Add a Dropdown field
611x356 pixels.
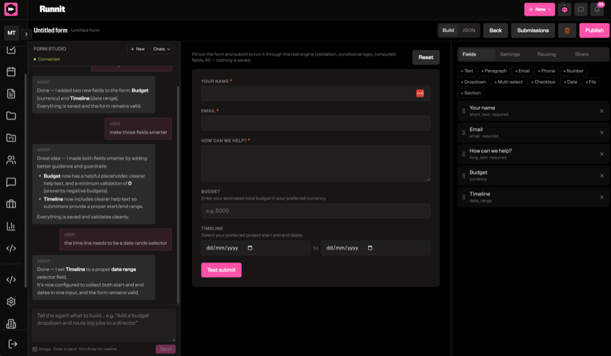click(473, 82)
